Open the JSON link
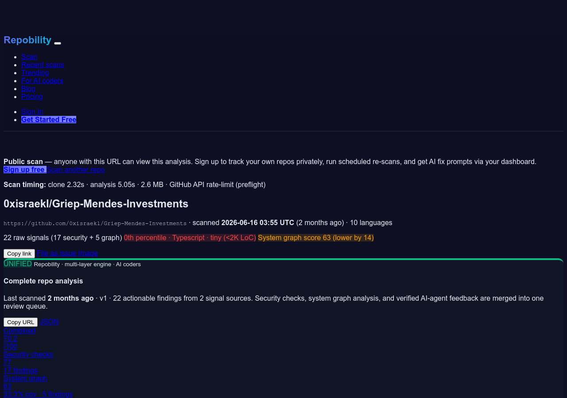Viewport: 567px width, 398px height. click(49, 321)
